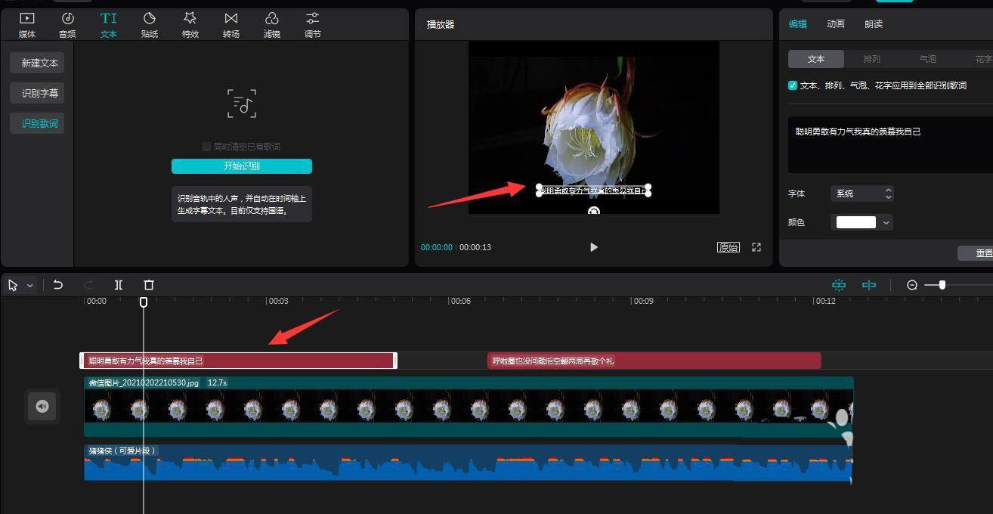Open the 转场 transitions tab
This screenshot has width=993, height=514.
(231, 25)
